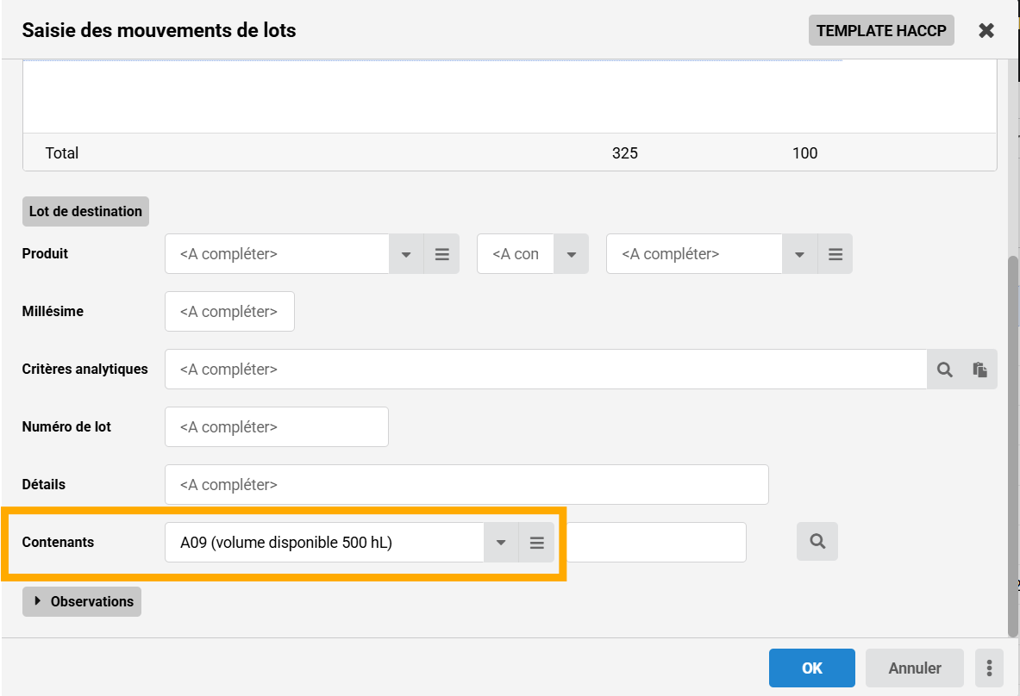Click the magnifier icon in Critères analytiques
This screenshot has width=1020, height=696.
coord(945,370)
